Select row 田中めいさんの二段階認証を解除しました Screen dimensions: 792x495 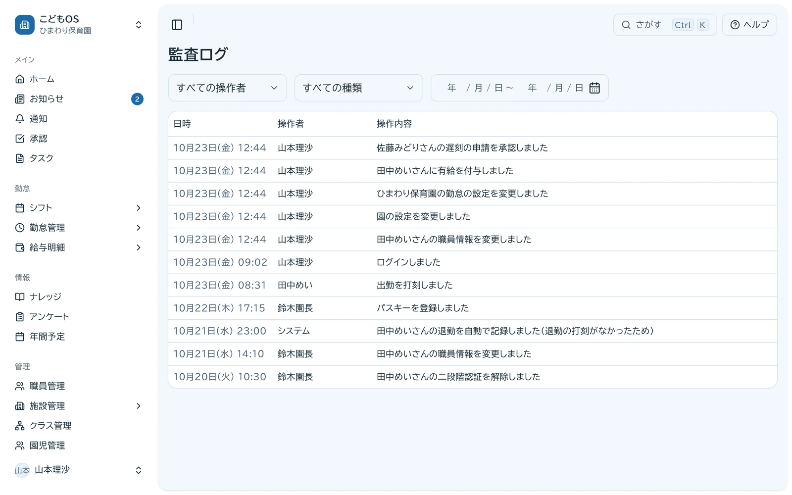click(x=473, y=377)
